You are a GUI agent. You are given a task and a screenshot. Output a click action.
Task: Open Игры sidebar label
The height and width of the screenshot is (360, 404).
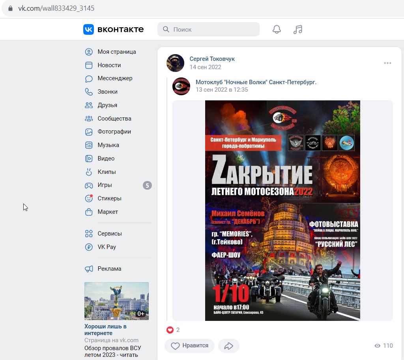tap(105, 185)
